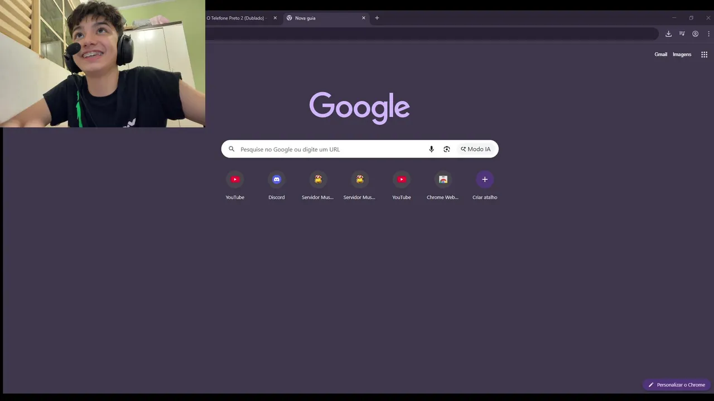The height and width of the screenshot is (401, 714).
Task: Start voice search with microphone icon
Action: coord(431,149)
